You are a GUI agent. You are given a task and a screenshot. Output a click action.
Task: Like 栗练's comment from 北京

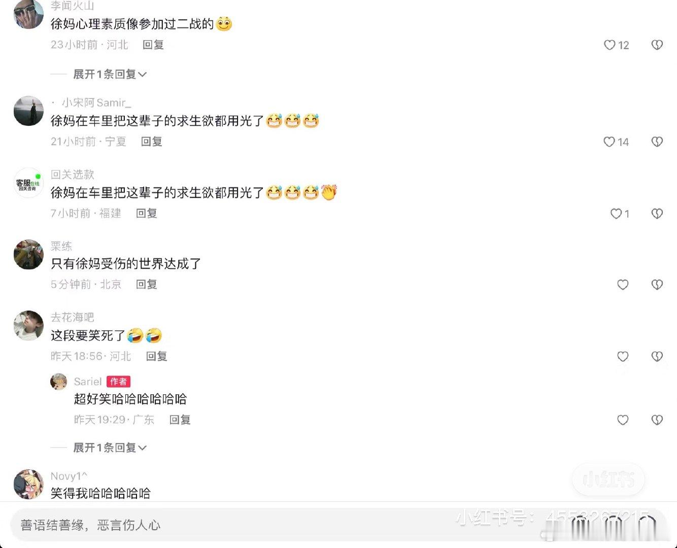(623, 285)
